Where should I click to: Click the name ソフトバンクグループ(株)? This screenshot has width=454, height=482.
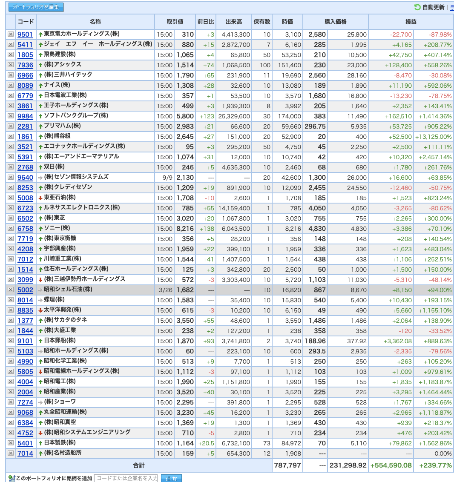[x=76, y=115]
